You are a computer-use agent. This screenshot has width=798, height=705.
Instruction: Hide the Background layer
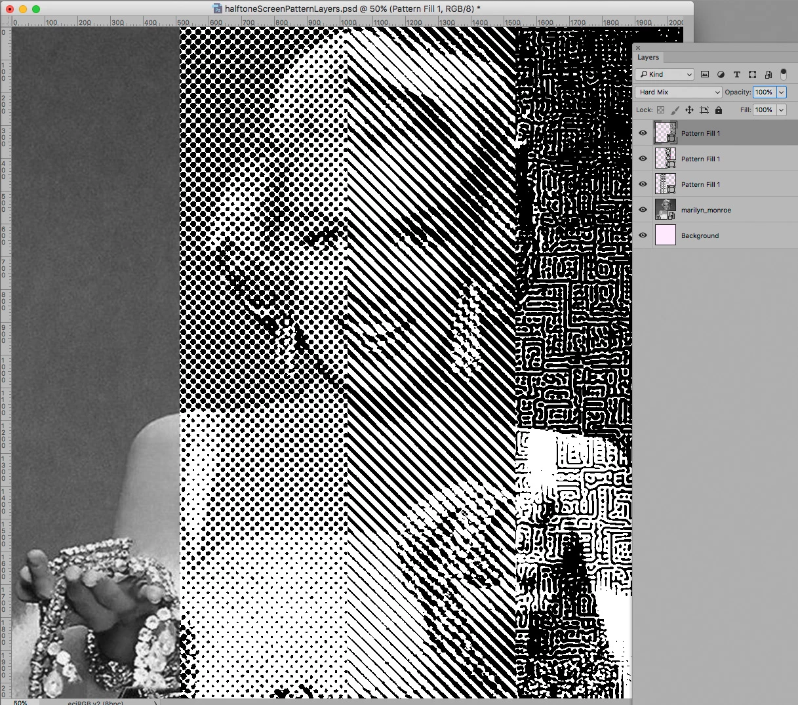pyautogui.click(x=643, y=235)
